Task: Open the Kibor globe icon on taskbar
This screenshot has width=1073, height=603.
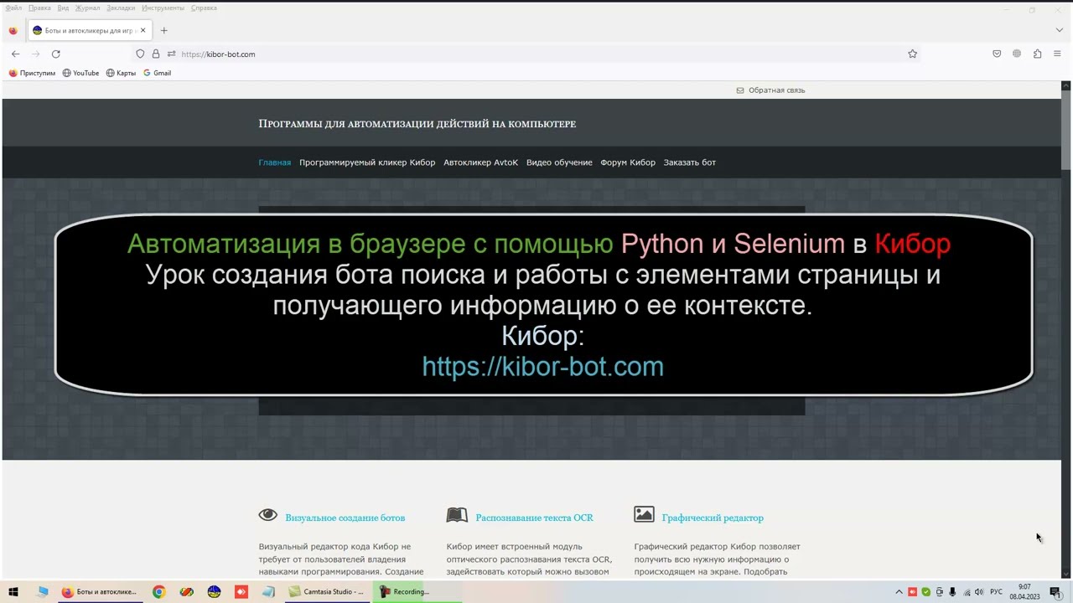Action: point(214,591)
